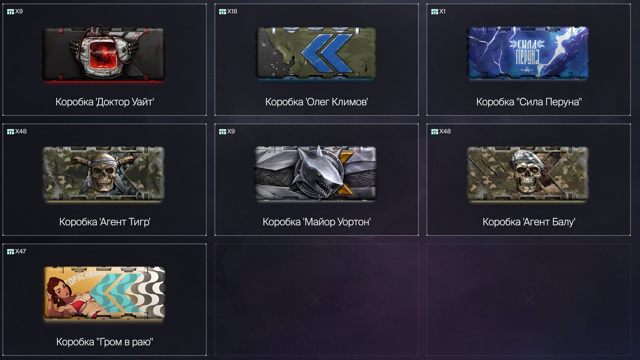Open the Copacabana 'Гром в раю' box
The height and width of the screenshot is (360, 640).
104,294
